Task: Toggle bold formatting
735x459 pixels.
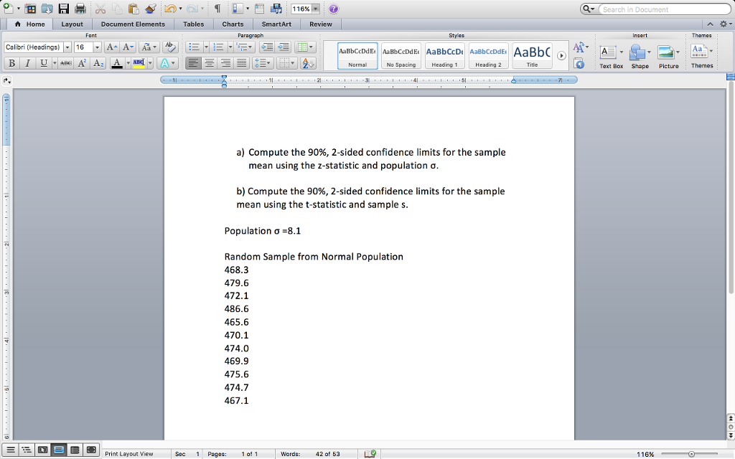Action: (x=12, y=62)
